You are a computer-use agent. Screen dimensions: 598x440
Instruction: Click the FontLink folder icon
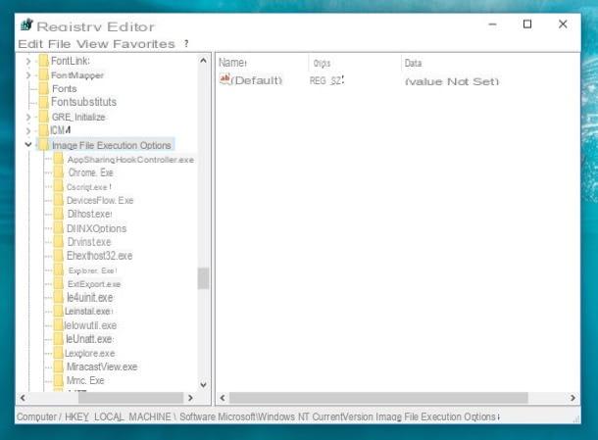click(44, 61)
